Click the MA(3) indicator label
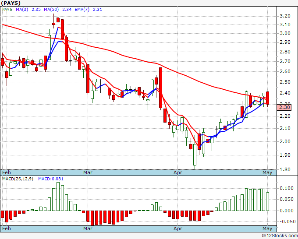This screenshot has width=298, height=239. (x=22, y=9)
